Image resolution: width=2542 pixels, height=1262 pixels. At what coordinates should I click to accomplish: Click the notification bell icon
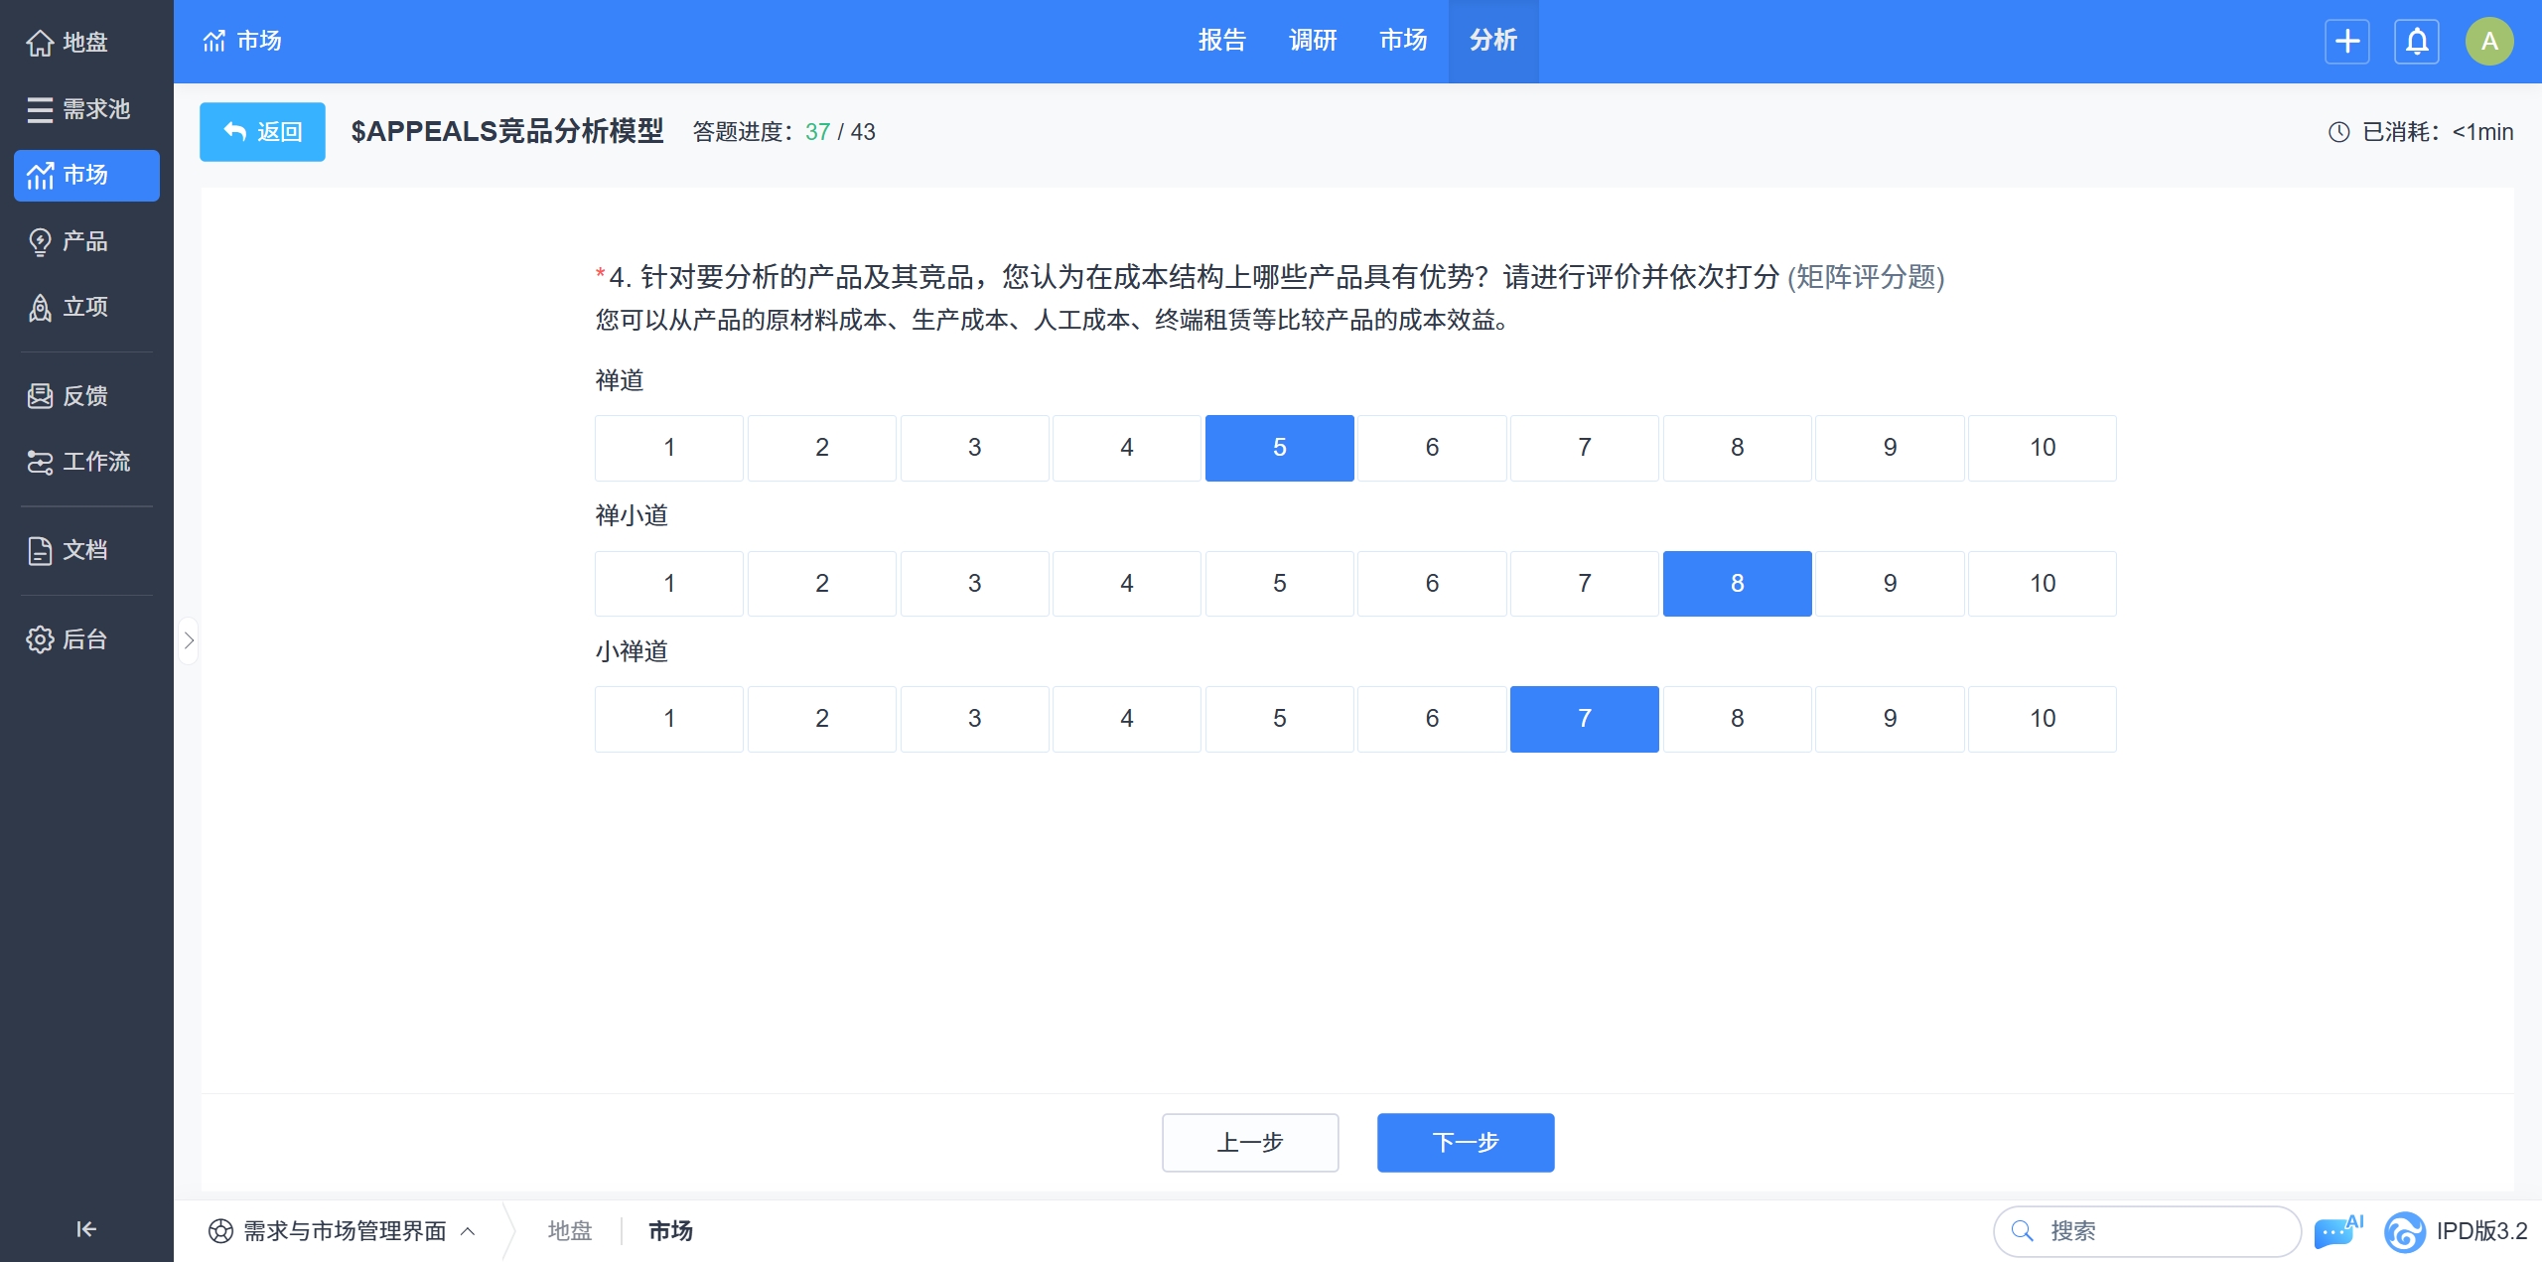(2416, 42)
